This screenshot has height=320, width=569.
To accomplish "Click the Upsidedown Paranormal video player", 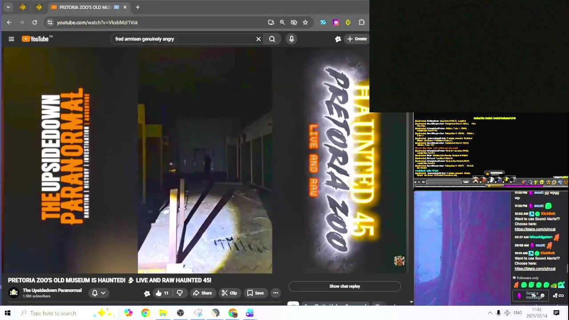I will (x=205, y=160).
